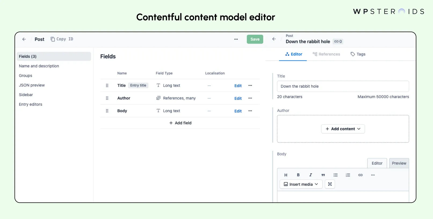Switch to the References tab

(x=326, y=54)
